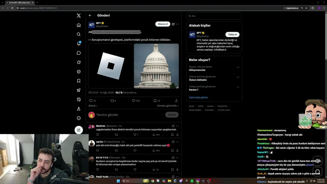The width and height of the screenshot is (327, 184).
Task: Open Windows Start menu
Action: pos(118,181)
